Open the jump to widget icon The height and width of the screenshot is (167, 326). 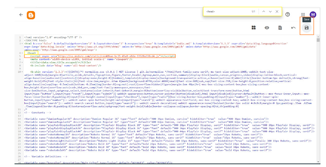tap(253, 28)
